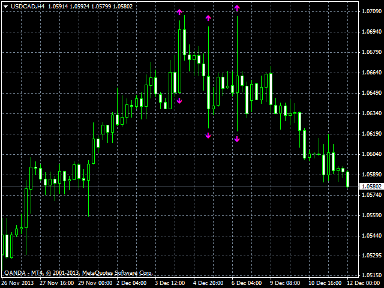Click the 1.06040 price scale label
The width and height of the screenshot is (384, 288).
click(x=372, y=154)
